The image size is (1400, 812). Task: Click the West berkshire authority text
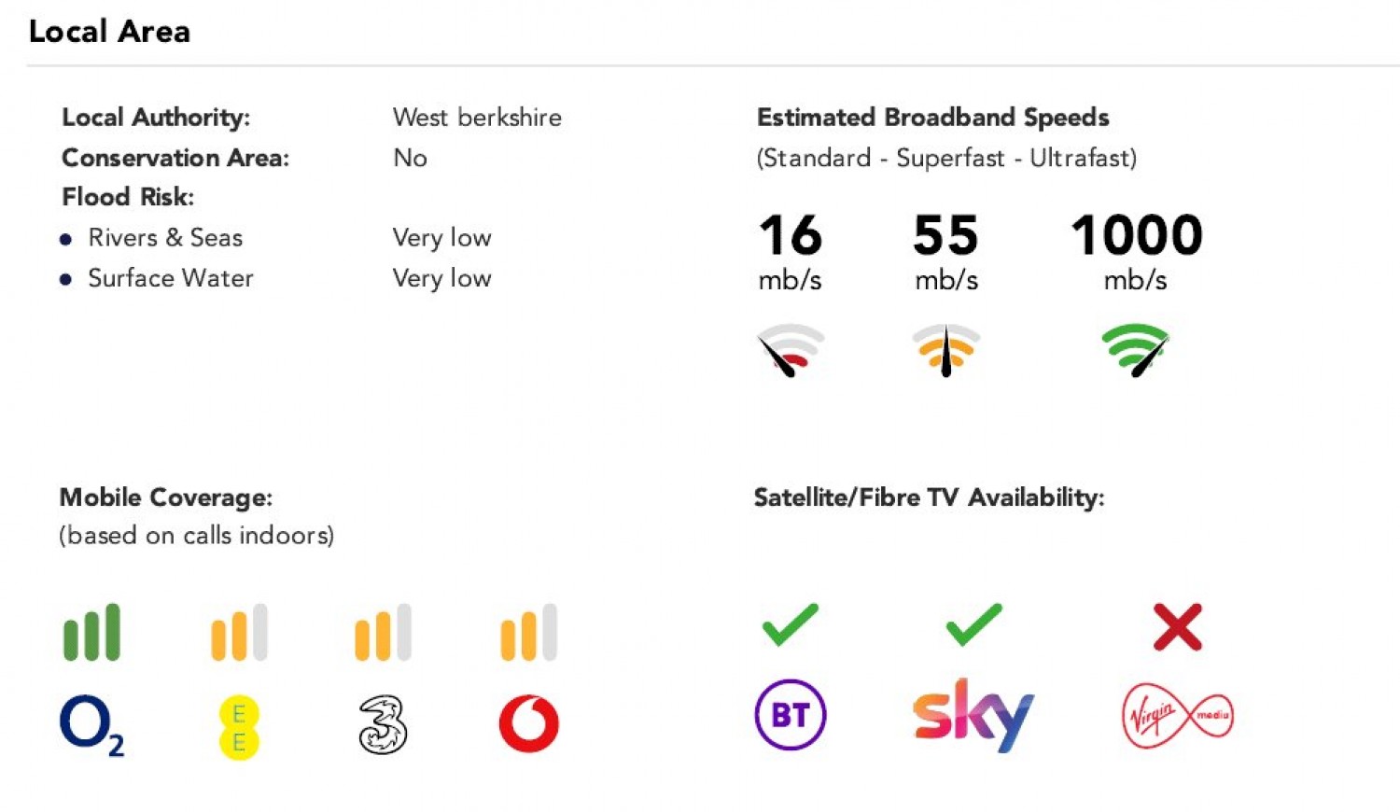click(x=477, y=118)
